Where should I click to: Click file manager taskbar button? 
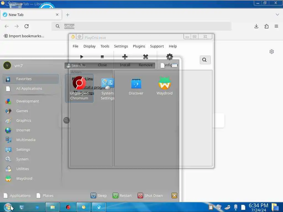52,207
